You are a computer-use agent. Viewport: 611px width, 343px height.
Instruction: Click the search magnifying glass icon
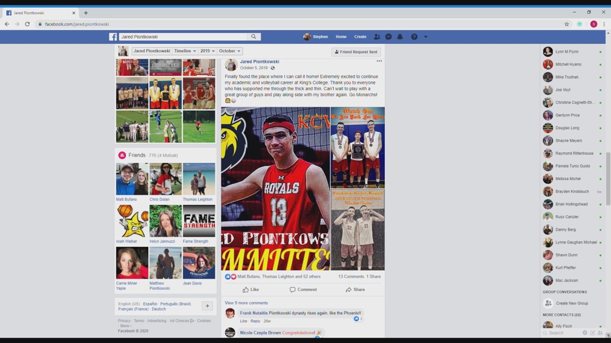click(253, 37)
